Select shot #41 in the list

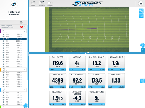13,41
